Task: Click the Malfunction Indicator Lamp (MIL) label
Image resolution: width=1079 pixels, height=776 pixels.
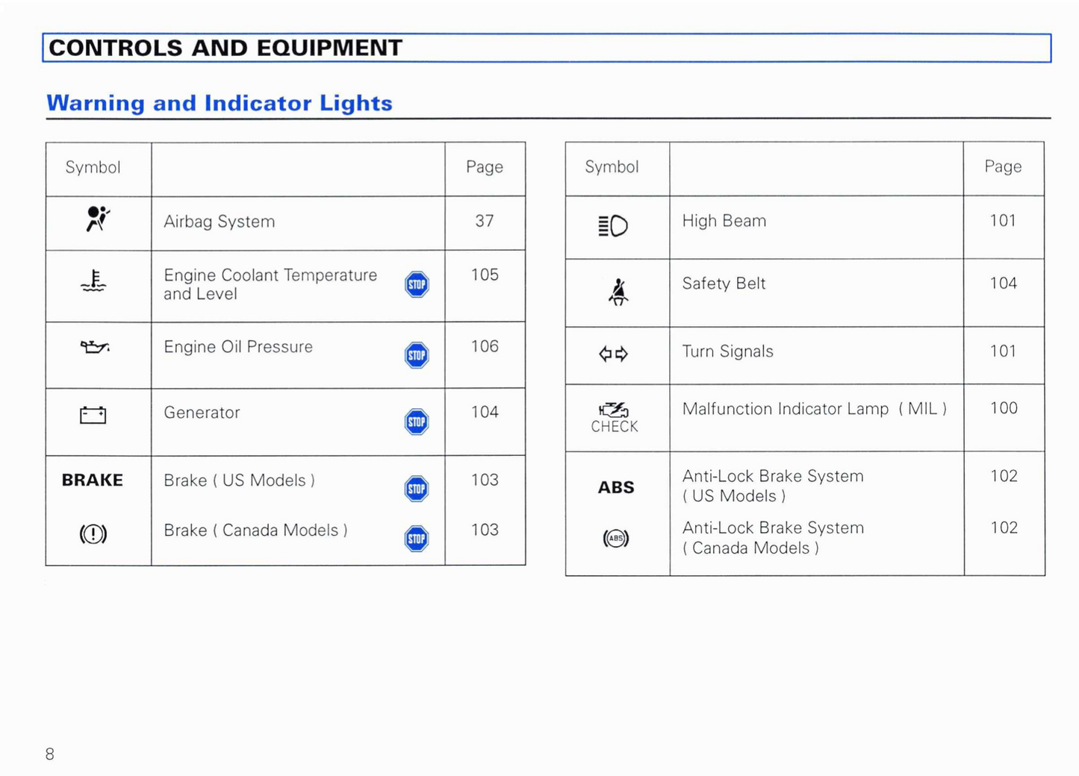Action: coord(814,409)
